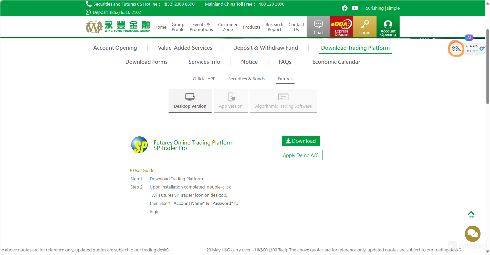Viewport: 490px width, 255px height.
Task: Go to Value-Added Services
Action: 185,48
